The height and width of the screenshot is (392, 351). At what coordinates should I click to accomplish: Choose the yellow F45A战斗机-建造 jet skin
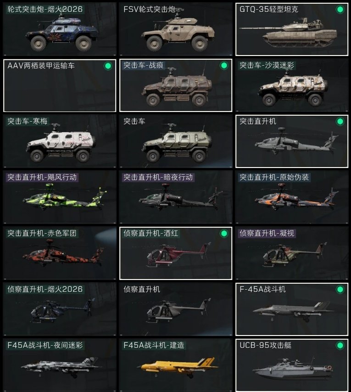[176, 365]
